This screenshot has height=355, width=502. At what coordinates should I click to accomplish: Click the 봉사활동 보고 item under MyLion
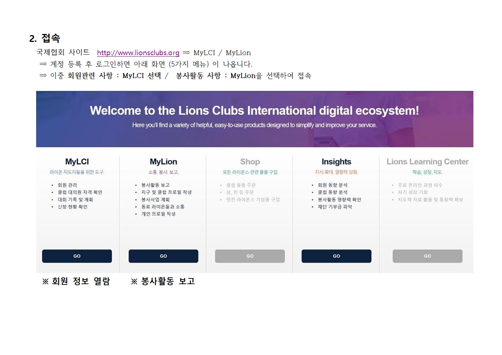(x=155, y=185)
